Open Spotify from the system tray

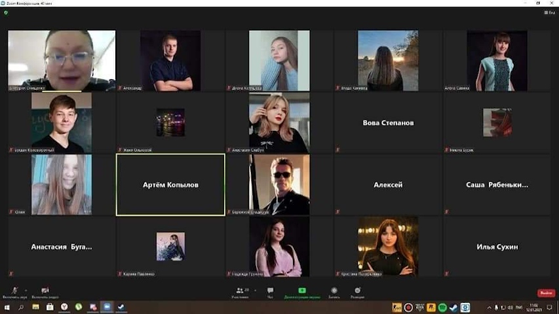[442, 307]
